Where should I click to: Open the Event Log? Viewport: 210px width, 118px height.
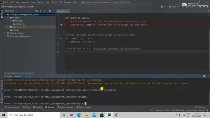(200, 107)
